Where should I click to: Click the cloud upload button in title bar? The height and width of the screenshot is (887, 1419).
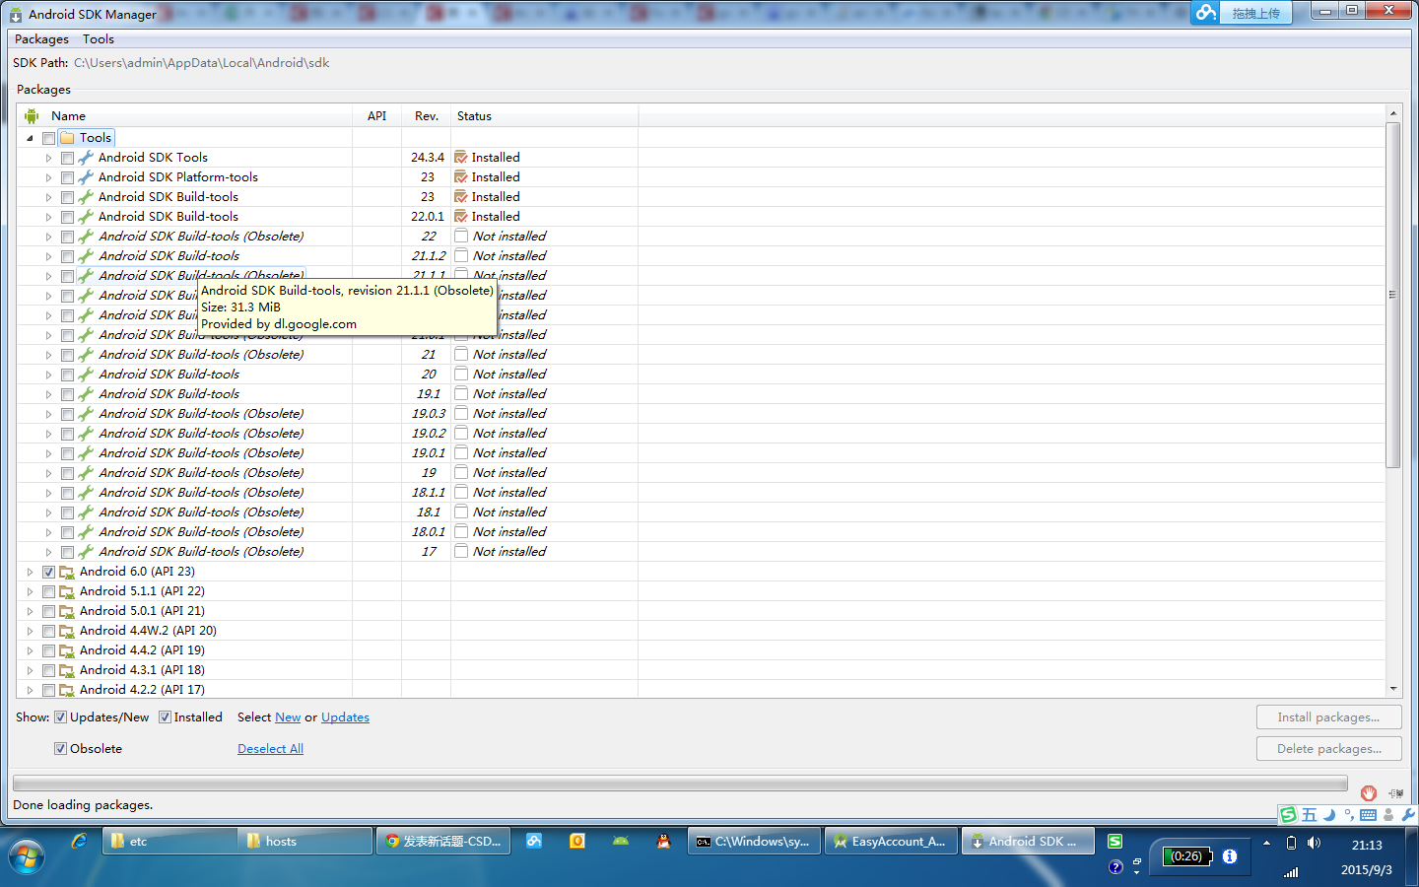tap(1241, 13)
